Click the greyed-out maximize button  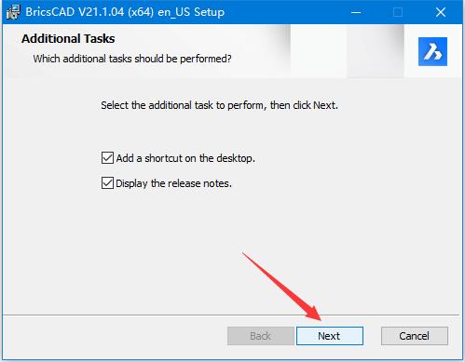click(398, 12)
